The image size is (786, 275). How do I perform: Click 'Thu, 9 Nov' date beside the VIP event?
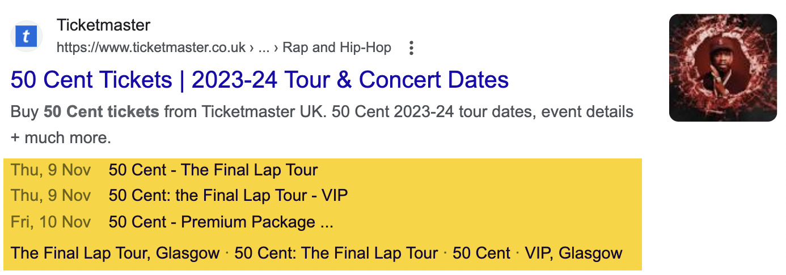click(x=51, y=196)
